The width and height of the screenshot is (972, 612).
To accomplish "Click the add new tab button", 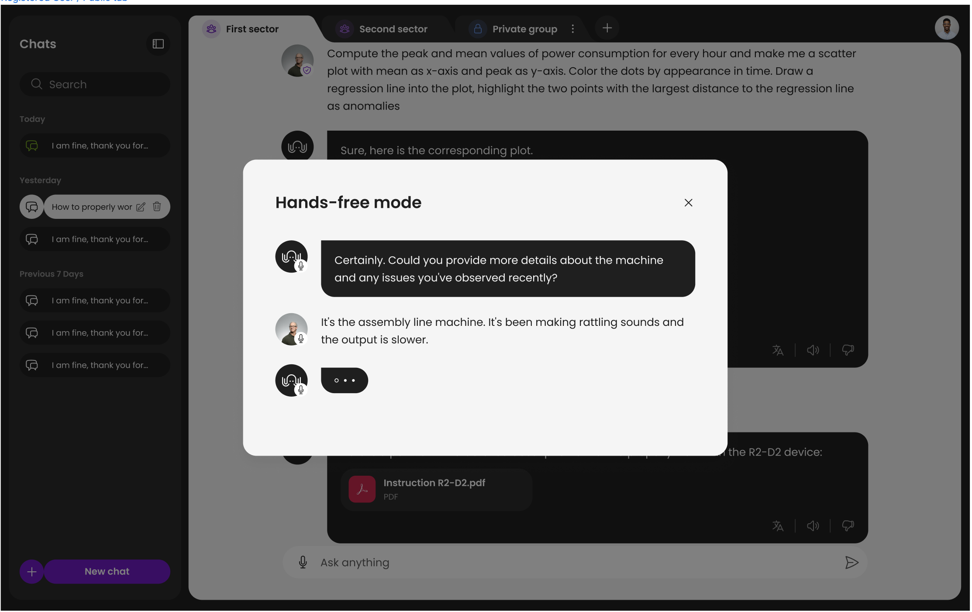I will 607,28.
